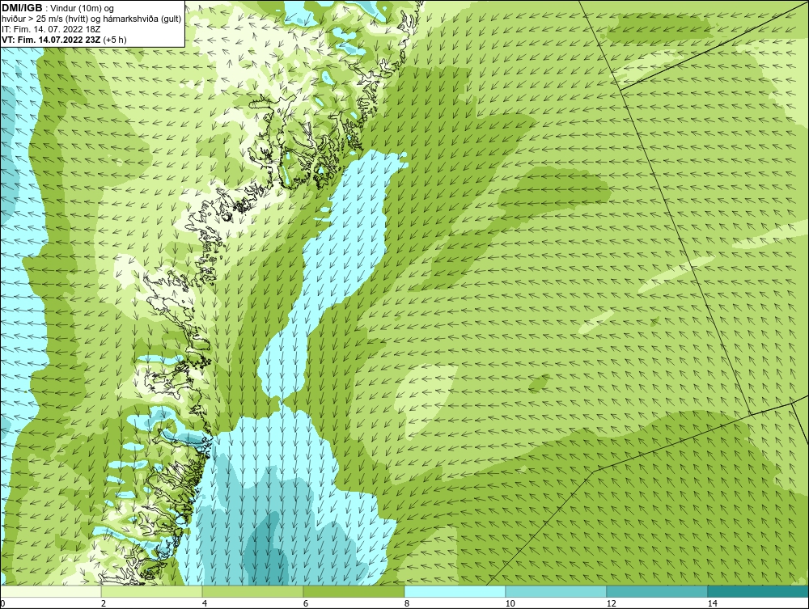Click the 6–8 m/s green legend swatch
The width and height of the screenshot is (809, 609).
(x=354, y=591)
